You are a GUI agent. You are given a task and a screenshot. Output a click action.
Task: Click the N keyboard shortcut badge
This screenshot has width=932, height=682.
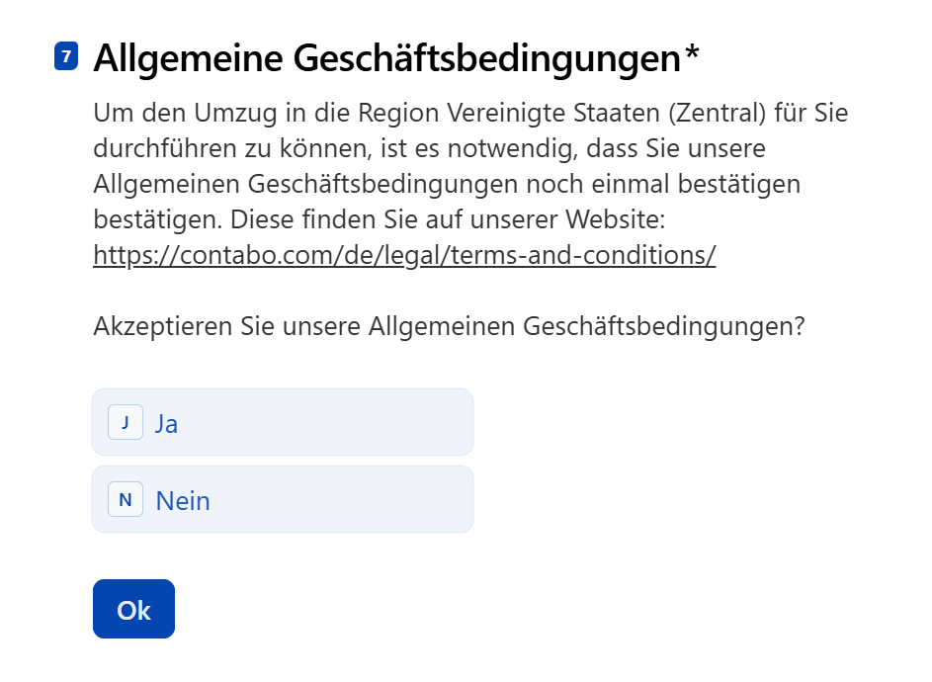pos(126,500)
